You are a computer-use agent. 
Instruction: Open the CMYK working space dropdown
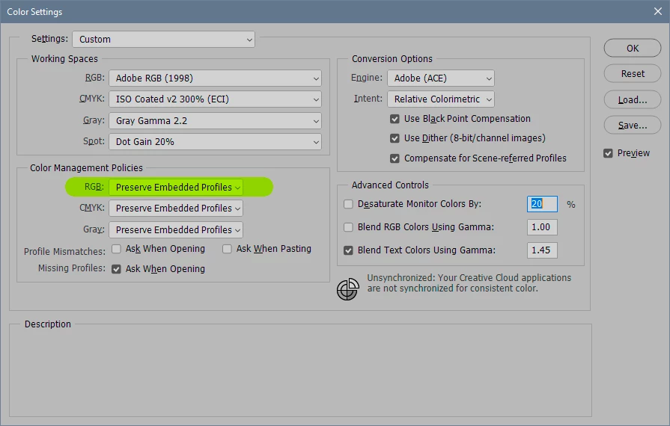215,99
